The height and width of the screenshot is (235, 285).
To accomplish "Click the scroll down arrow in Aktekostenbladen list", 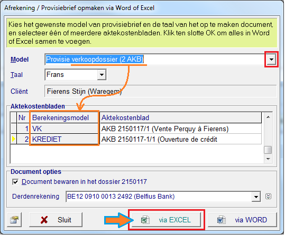I will click(268, 159).
